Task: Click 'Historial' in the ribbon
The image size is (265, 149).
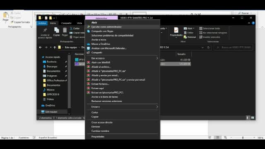Action: (190, 37)
